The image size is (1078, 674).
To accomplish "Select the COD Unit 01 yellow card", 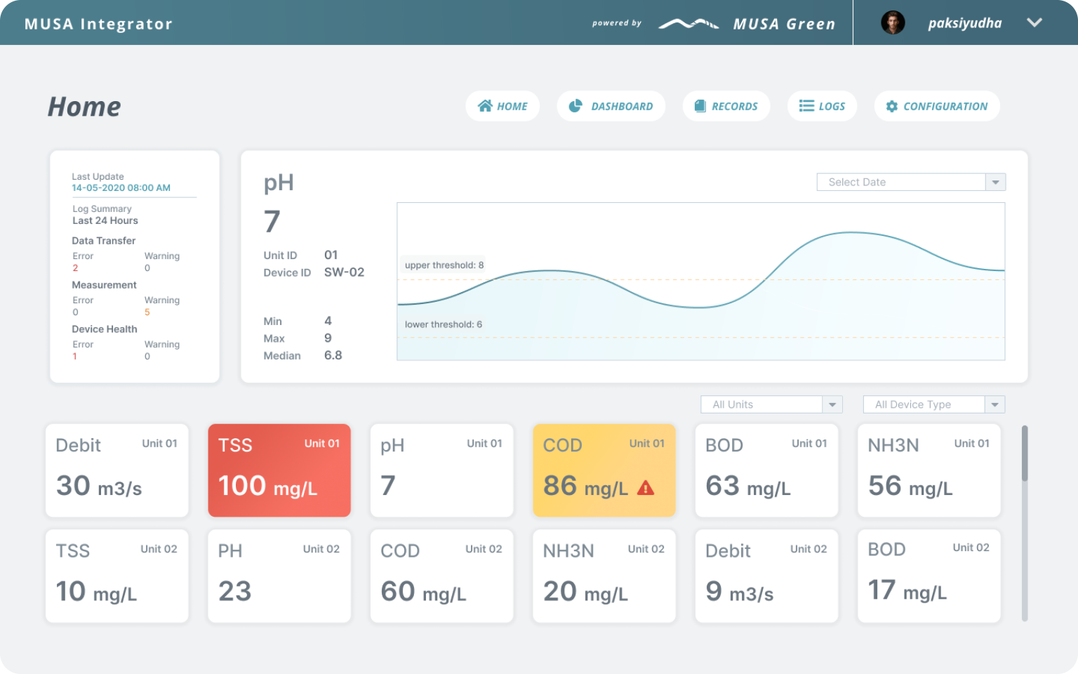I will tap(604, 470).
